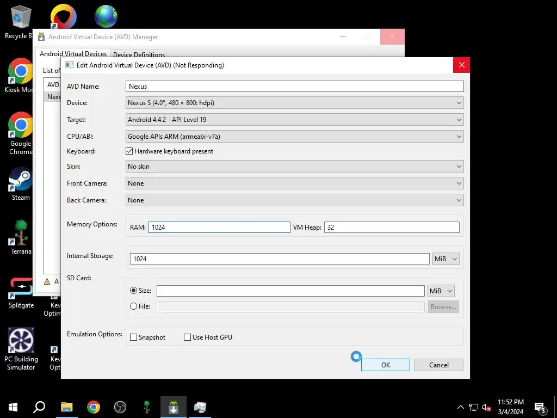Open the Steam desktop shortcut
Screen dimensions: 557x418
[20, 184]
